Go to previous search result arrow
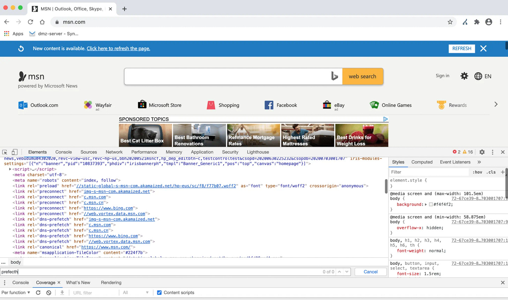This screenshot has height=300, width=508. tap(339, 272)
